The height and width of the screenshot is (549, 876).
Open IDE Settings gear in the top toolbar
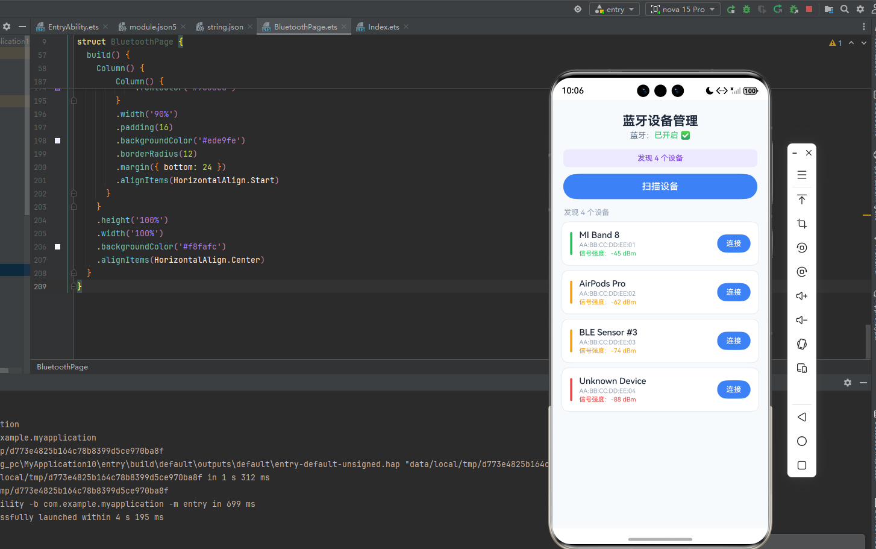tap(860, 9)
